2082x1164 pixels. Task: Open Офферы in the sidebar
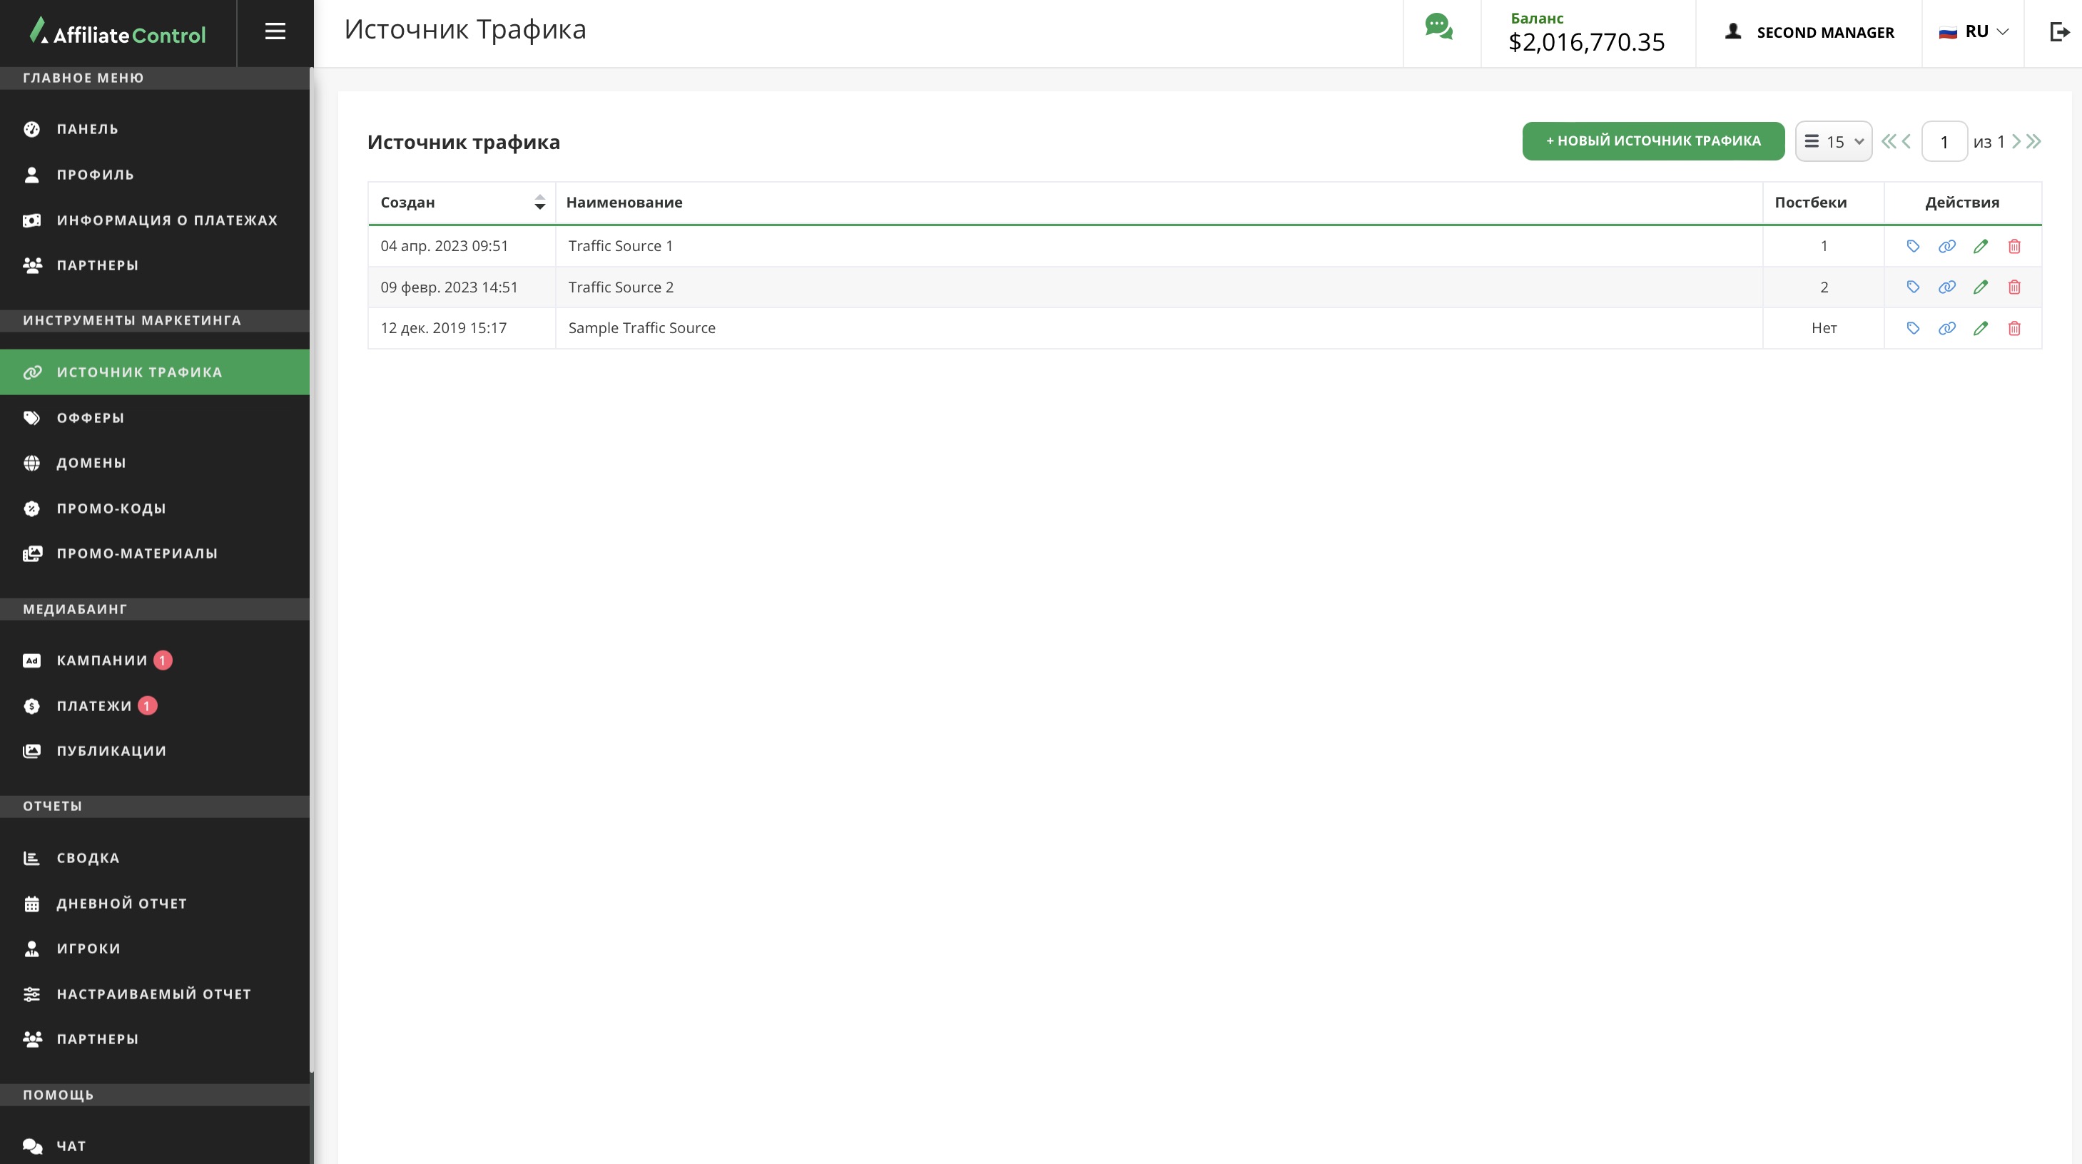91,418
